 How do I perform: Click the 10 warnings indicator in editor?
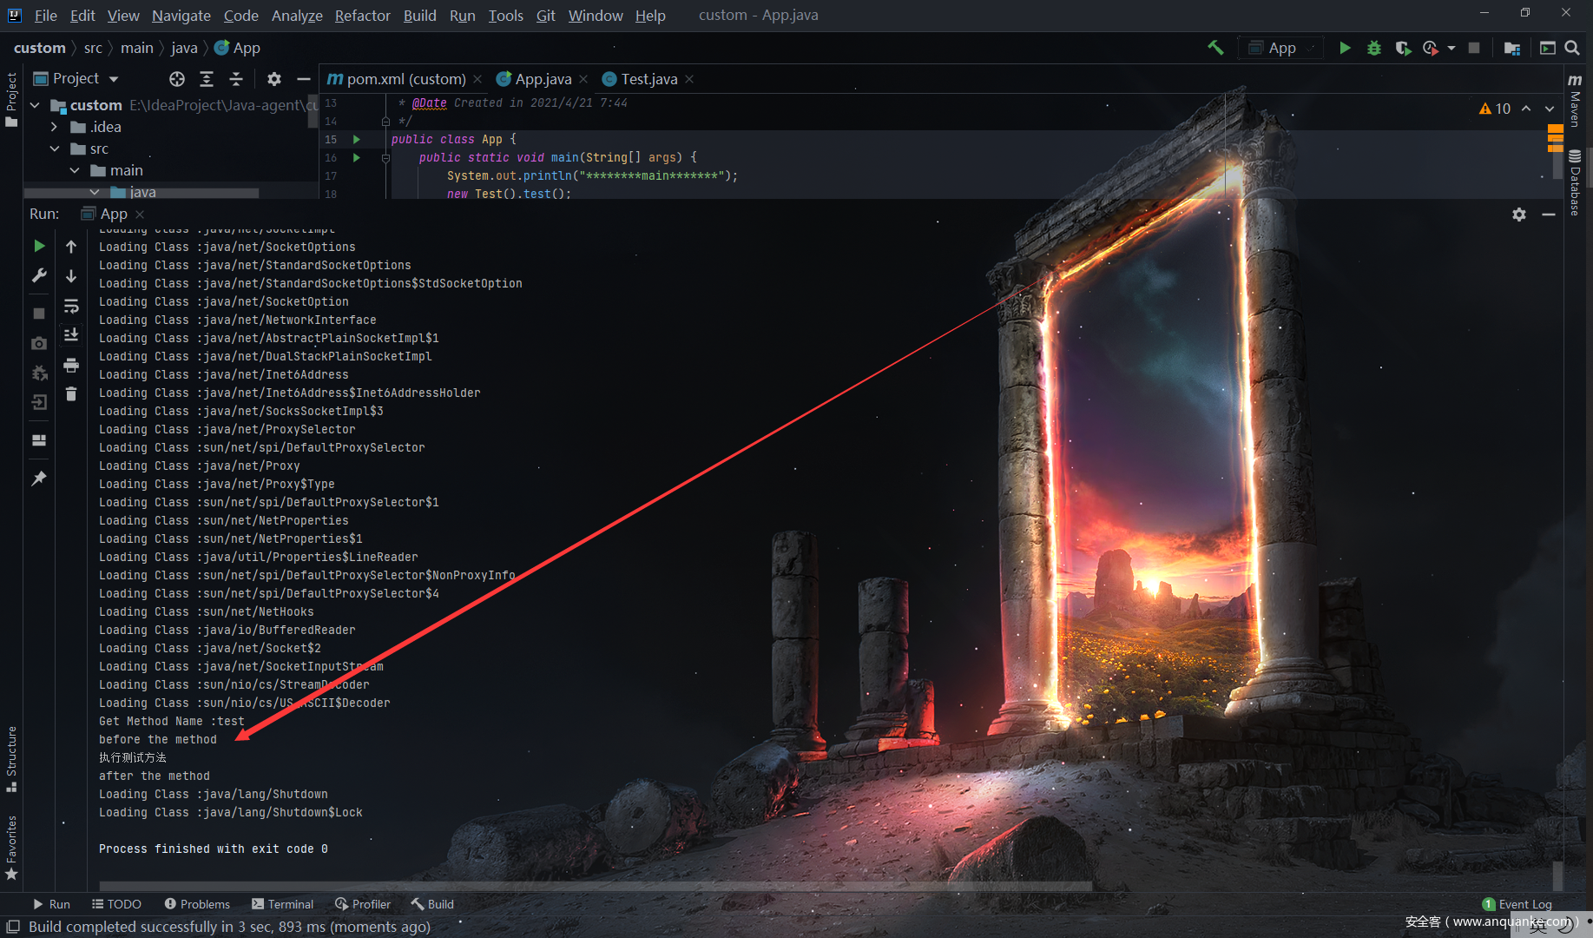coord(1495,109)
